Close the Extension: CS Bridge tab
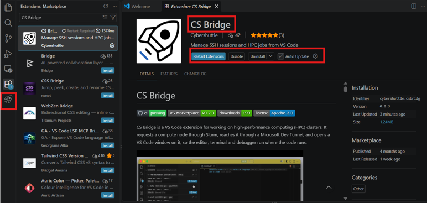This screenshot has height=203, width=427. coord(216,6)
